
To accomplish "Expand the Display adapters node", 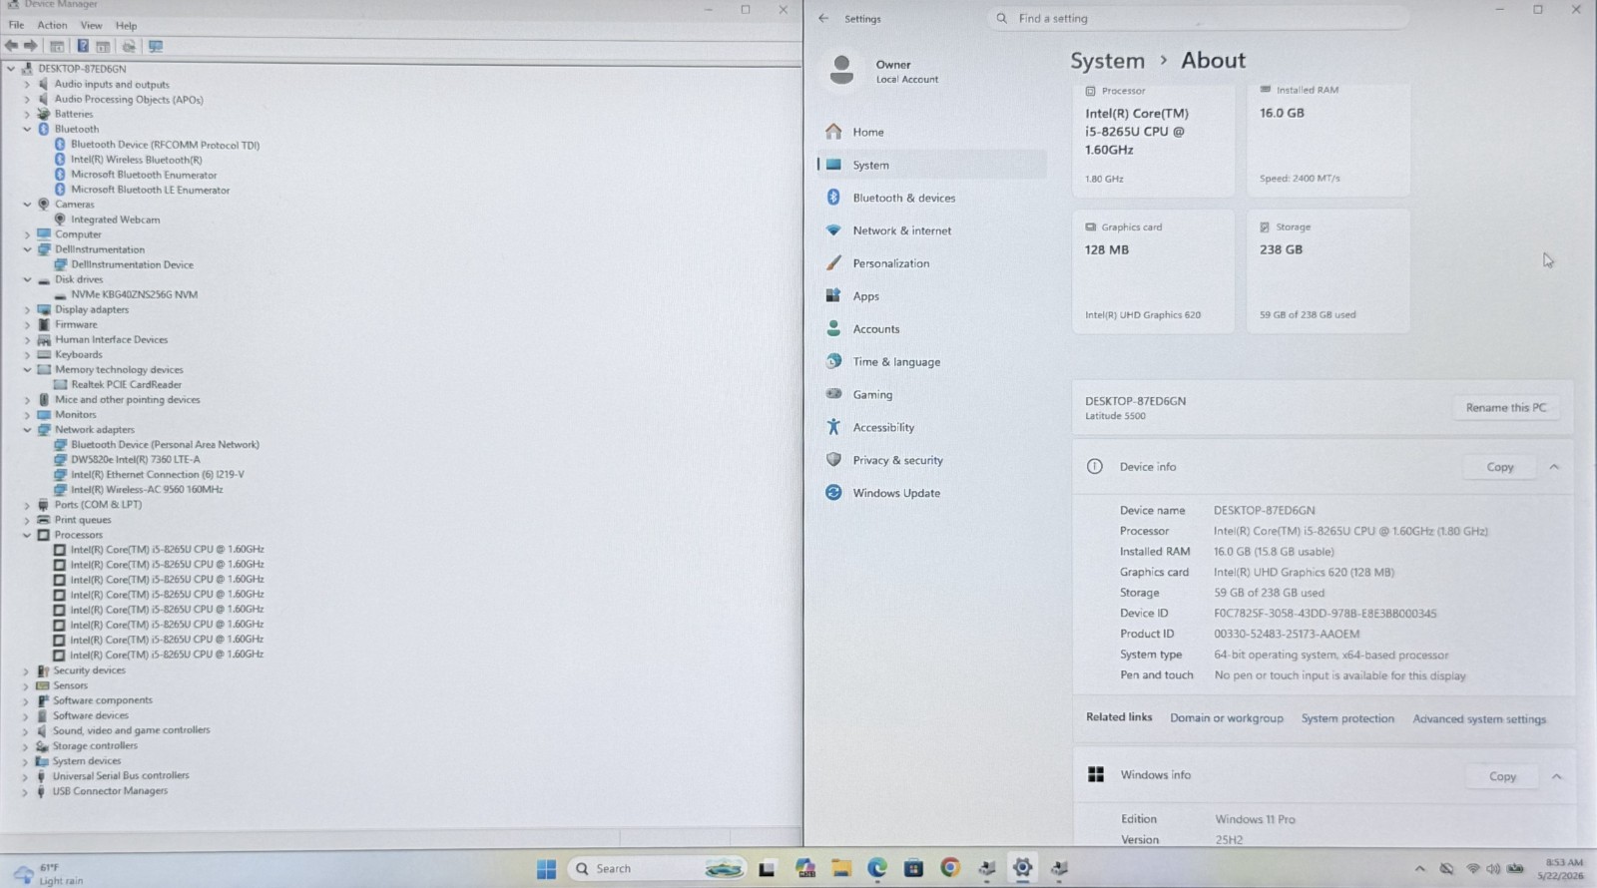I will point(27,310).
